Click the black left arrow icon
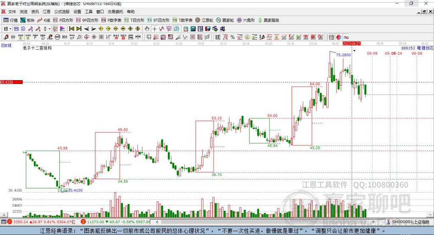Screen dimensions: 434x235 (86, 29)
